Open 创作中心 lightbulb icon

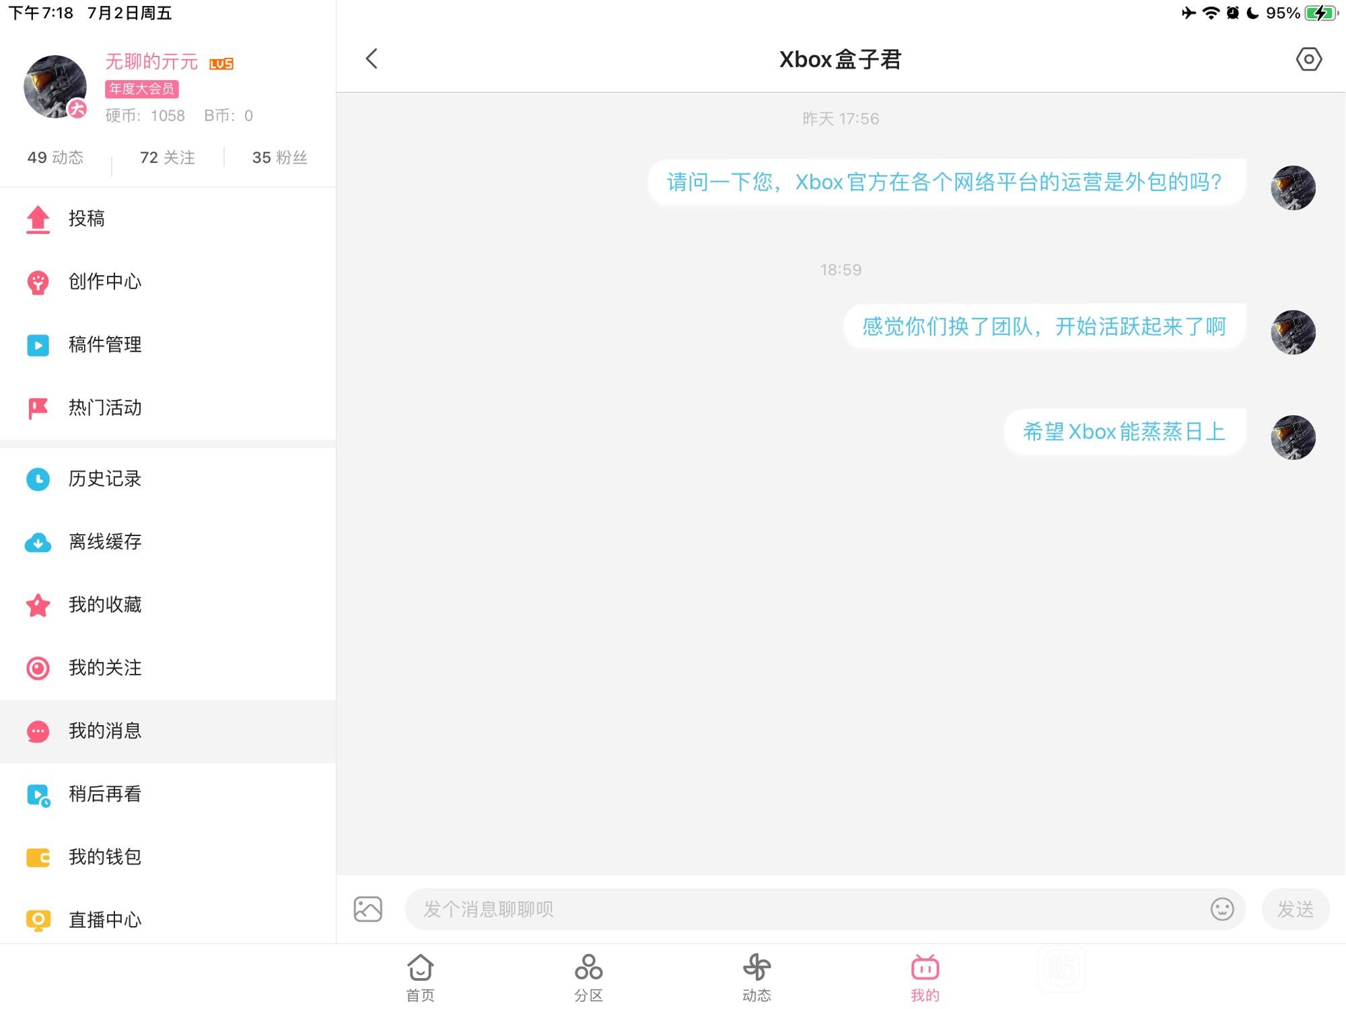(x=38, y=283)
